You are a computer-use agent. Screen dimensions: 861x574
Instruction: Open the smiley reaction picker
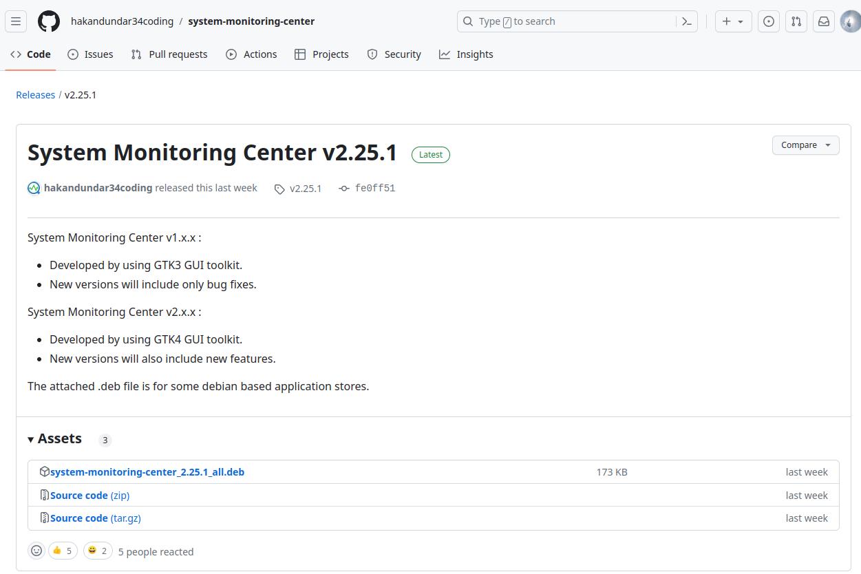[x=36, y=551]
